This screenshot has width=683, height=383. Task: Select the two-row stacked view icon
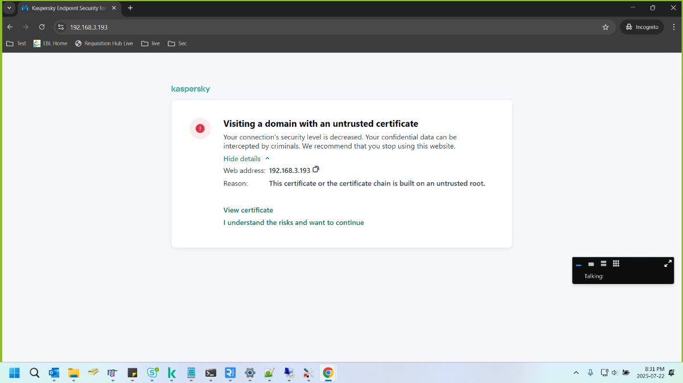click(x=603, y=263)
